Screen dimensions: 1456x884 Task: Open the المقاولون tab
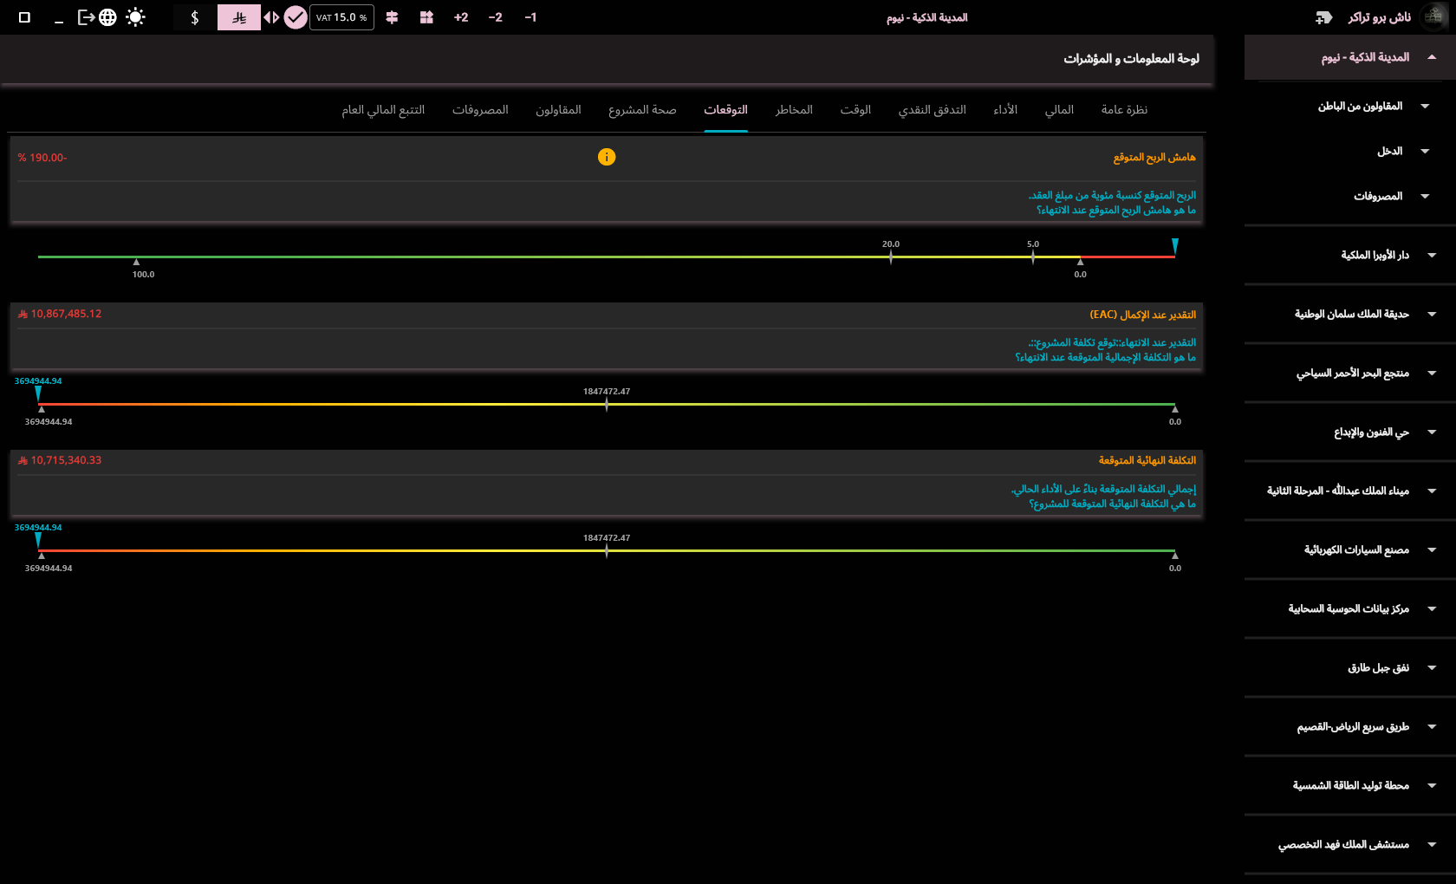(558, 110)
